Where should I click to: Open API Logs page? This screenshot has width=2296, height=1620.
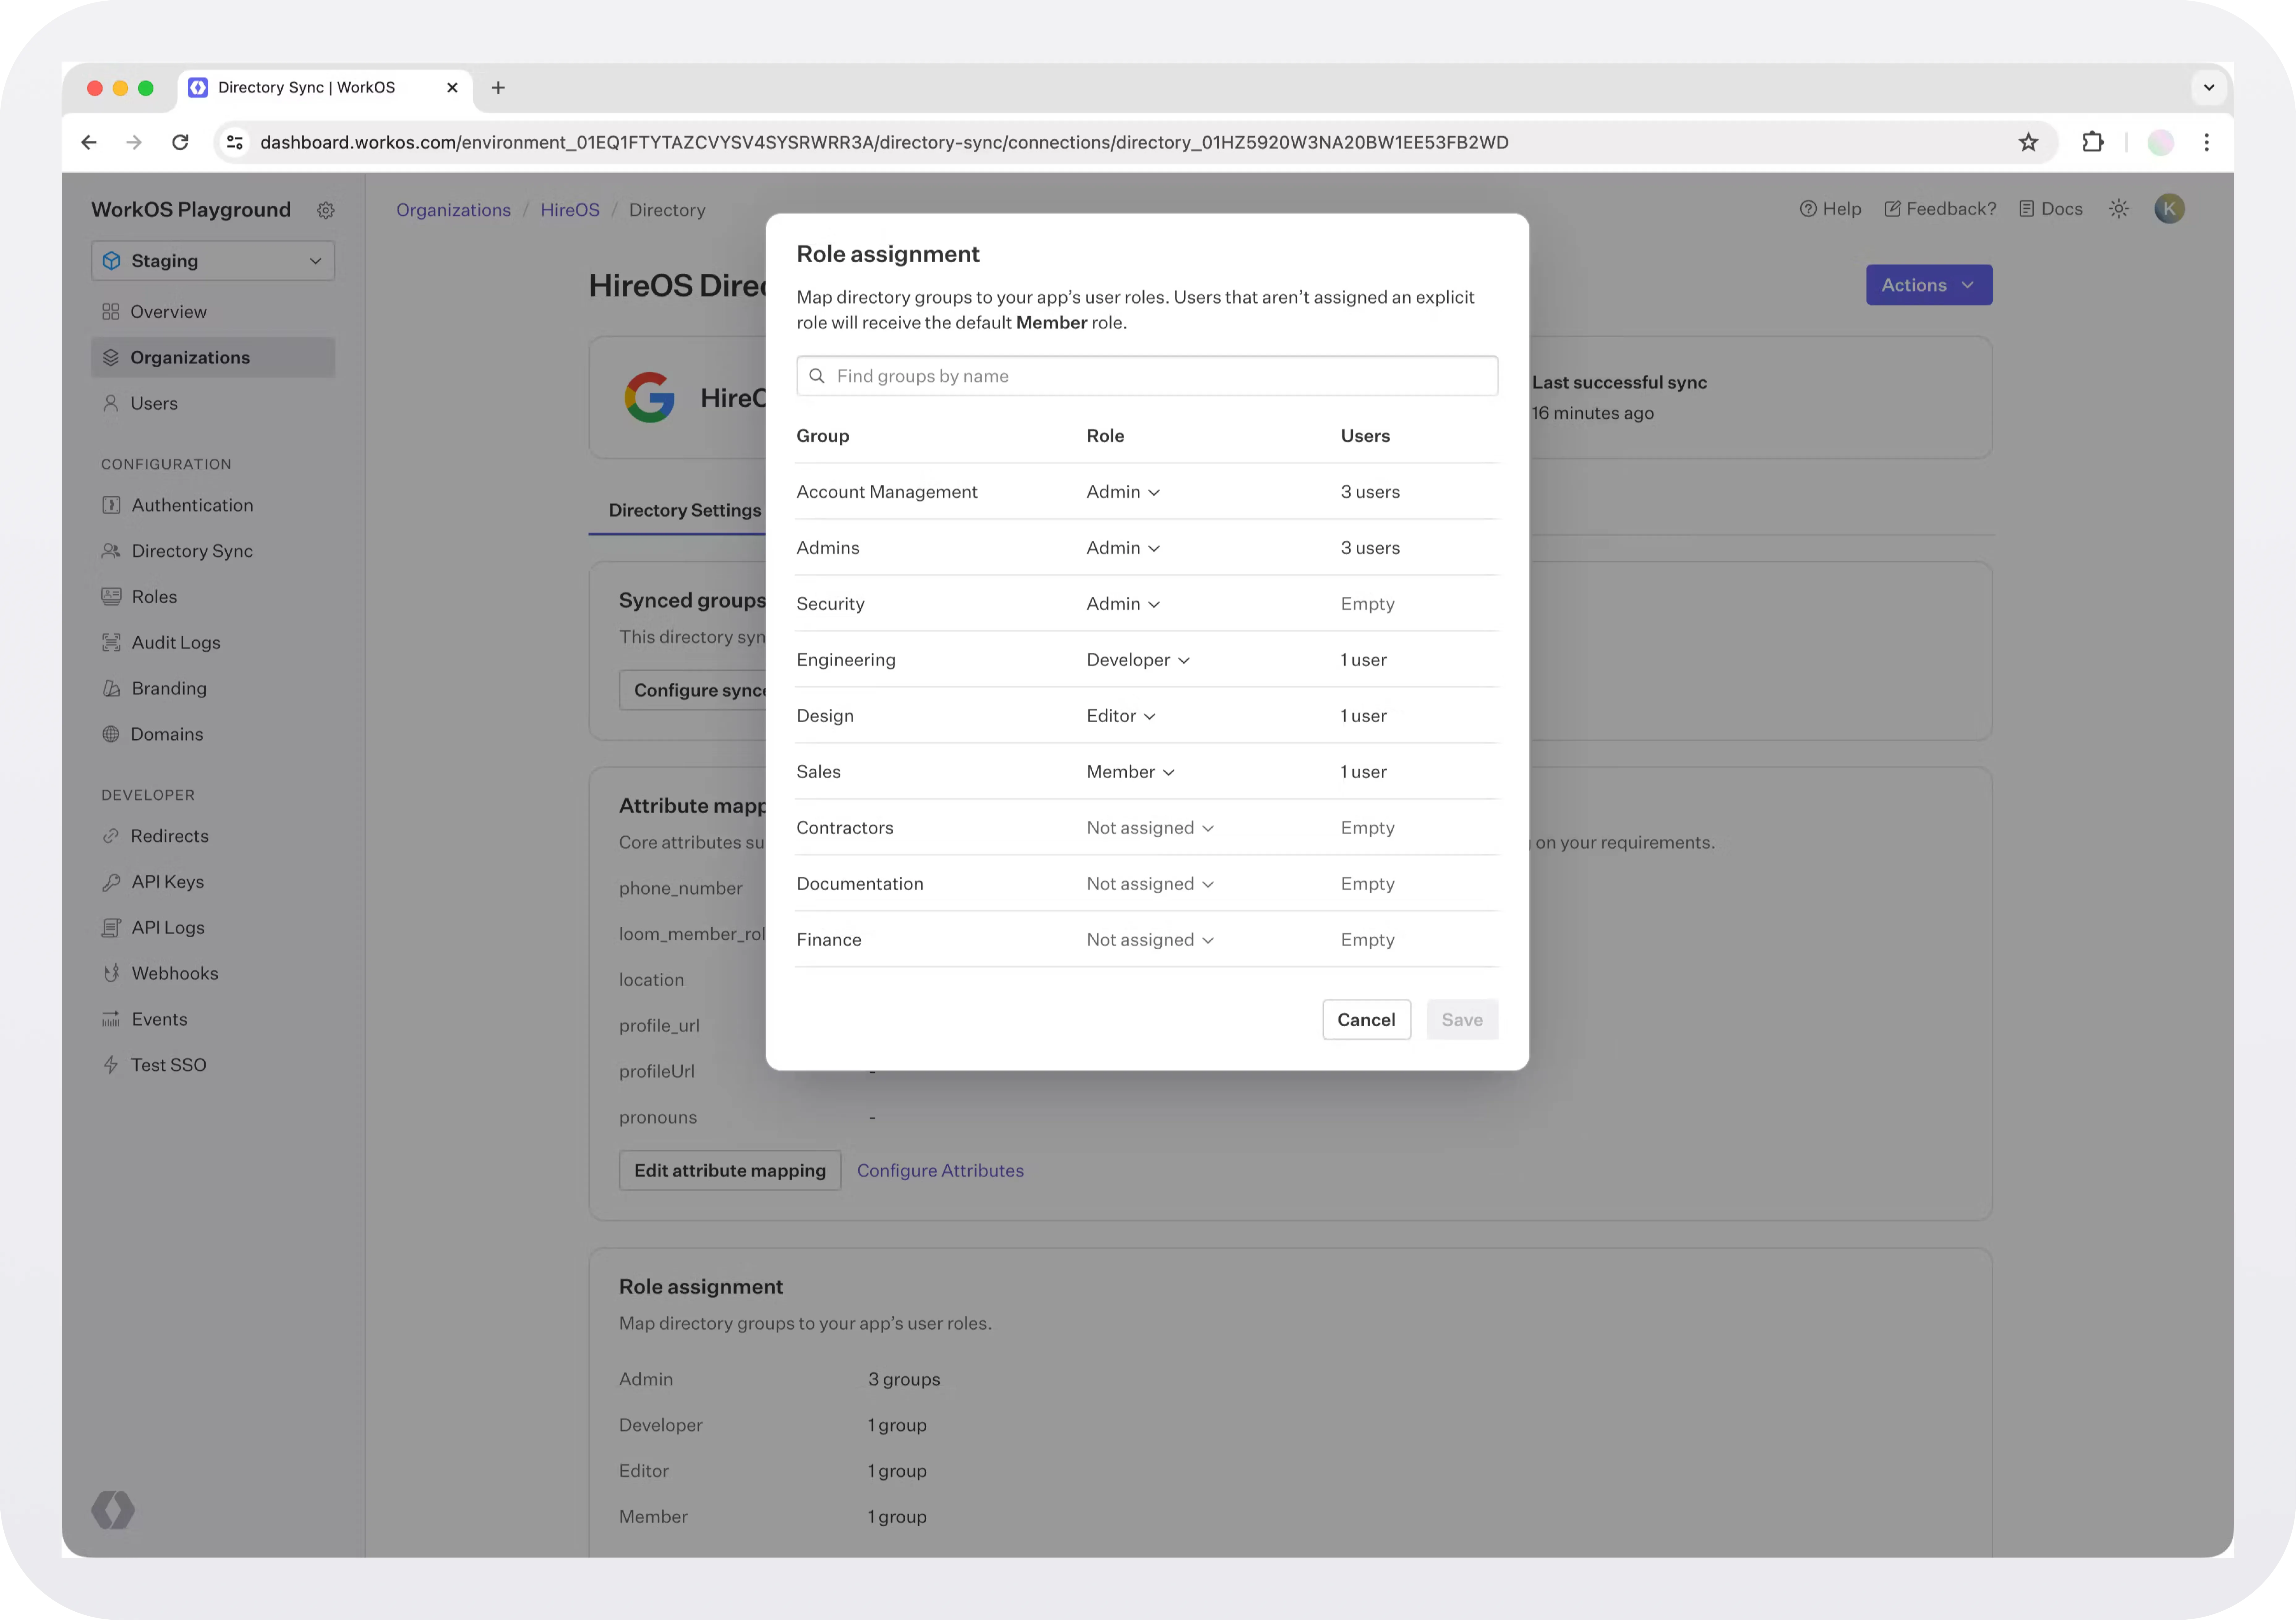[x=213, y=928]
